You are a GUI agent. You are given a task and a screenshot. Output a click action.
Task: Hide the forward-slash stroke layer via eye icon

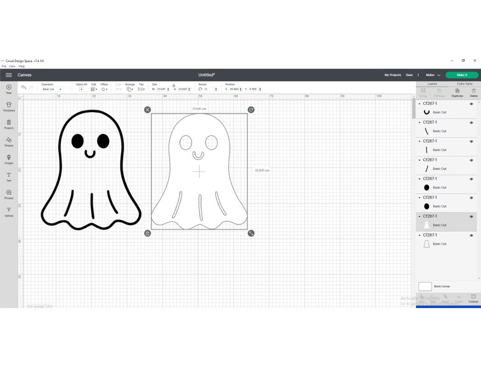(x=471, y=160)
